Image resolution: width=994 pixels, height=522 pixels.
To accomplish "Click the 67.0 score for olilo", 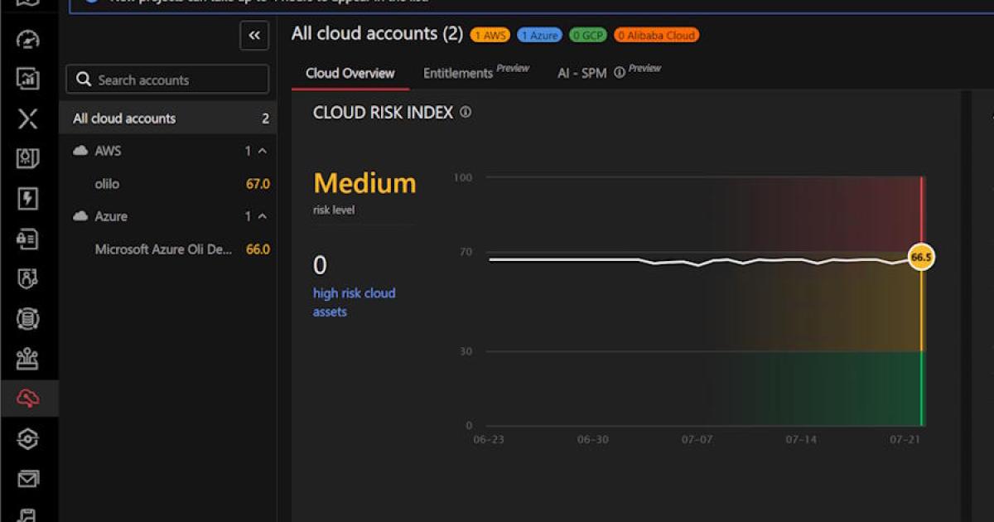I will pos(258,184).
